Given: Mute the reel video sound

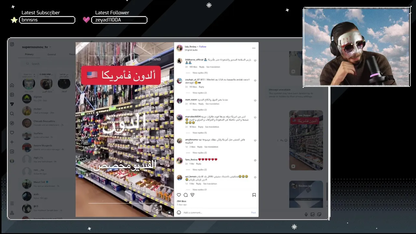Looking at the screenshot, I should coord(169,213).
